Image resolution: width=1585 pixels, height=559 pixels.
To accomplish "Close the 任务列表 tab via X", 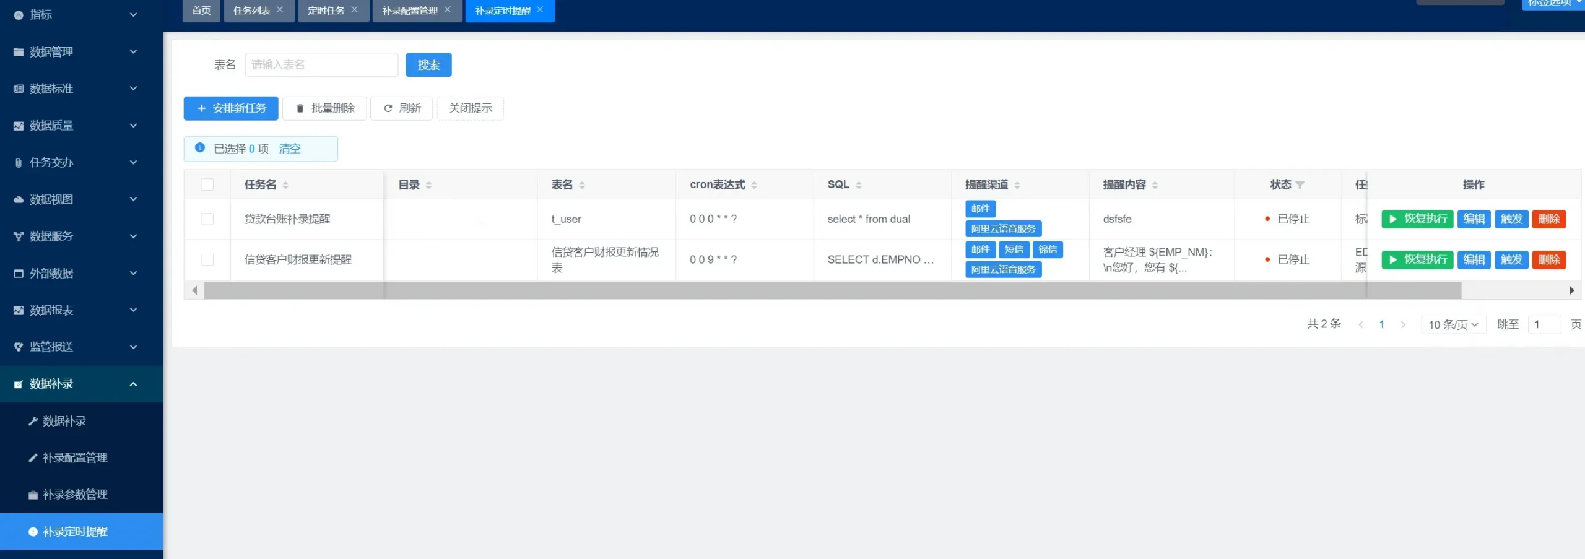I will pos(280,10).
